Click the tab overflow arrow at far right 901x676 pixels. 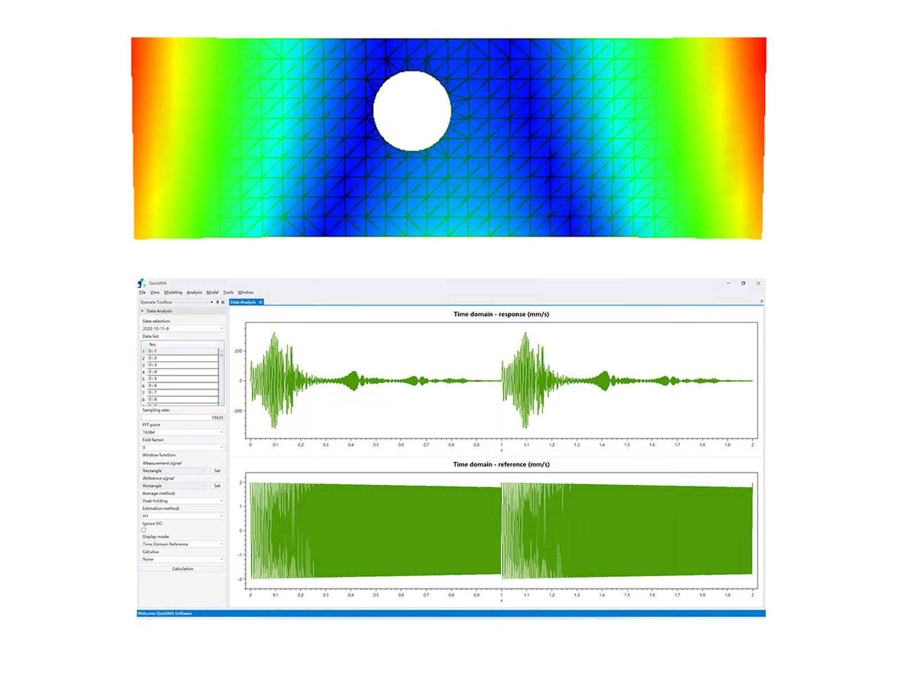click(x=761, y=302)
